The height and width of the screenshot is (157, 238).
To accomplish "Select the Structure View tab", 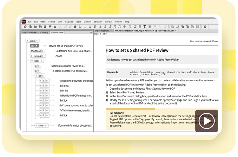I will [x=57, y=32].
